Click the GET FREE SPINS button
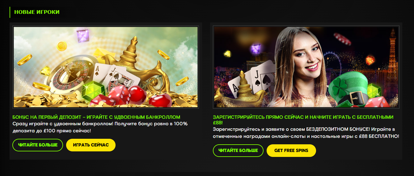This screenshot has width=414, height=176. point(291,150)
